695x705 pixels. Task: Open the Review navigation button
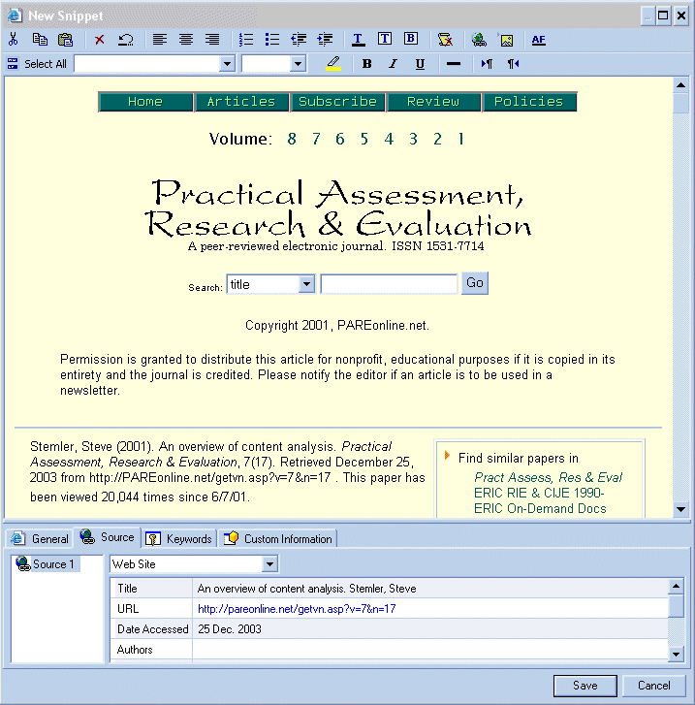[x=433, y=102]
